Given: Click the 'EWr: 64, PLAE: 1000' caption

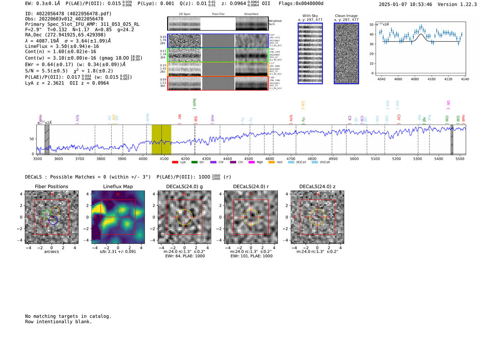Looking at the screenshot, I should pyautogui.click(x=185, y=256).
